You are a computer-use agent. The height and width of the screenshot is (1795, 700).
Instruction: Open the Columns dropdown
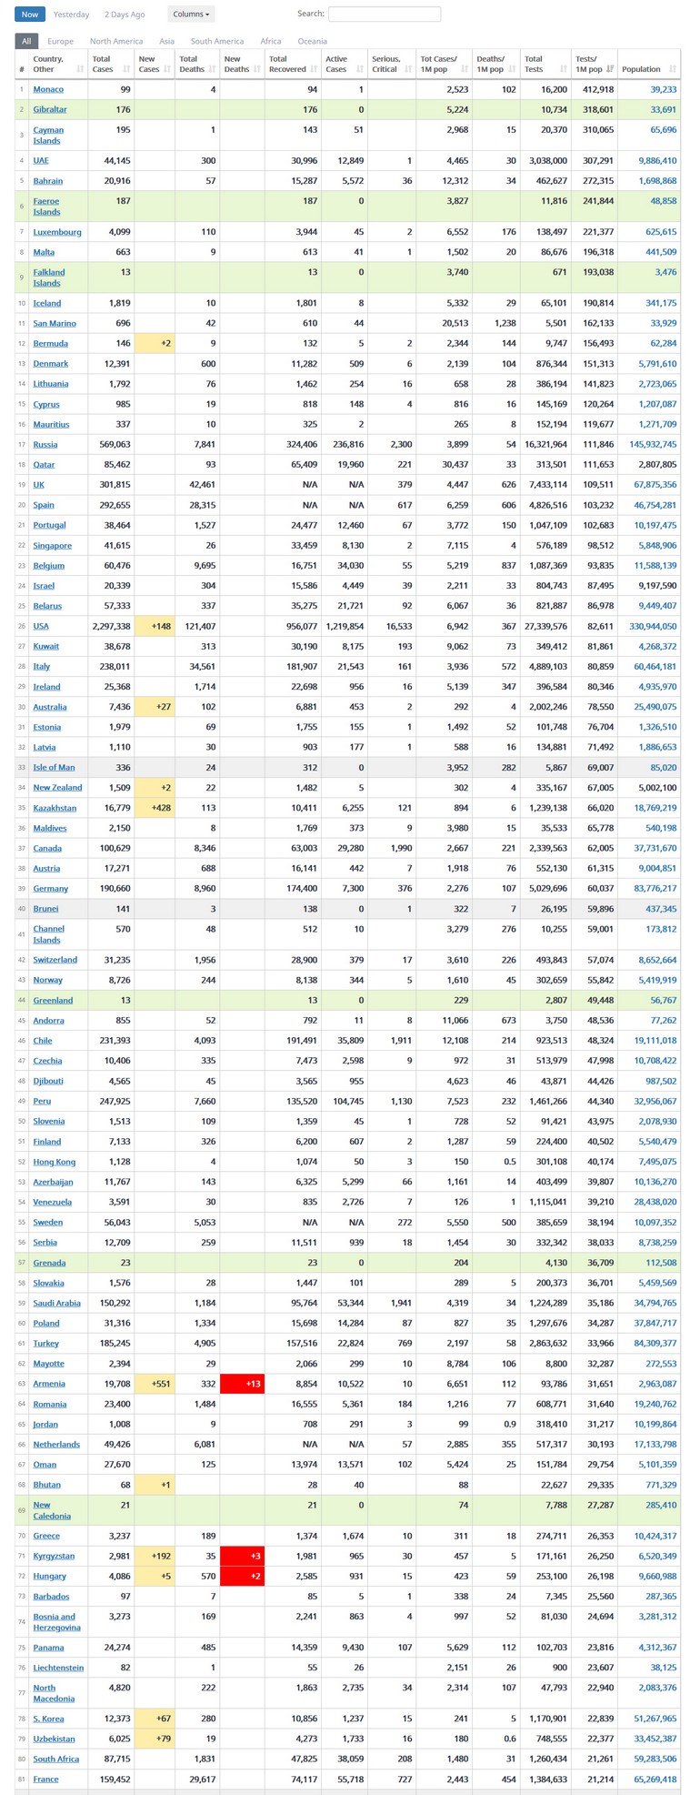(x=191, y=15)
